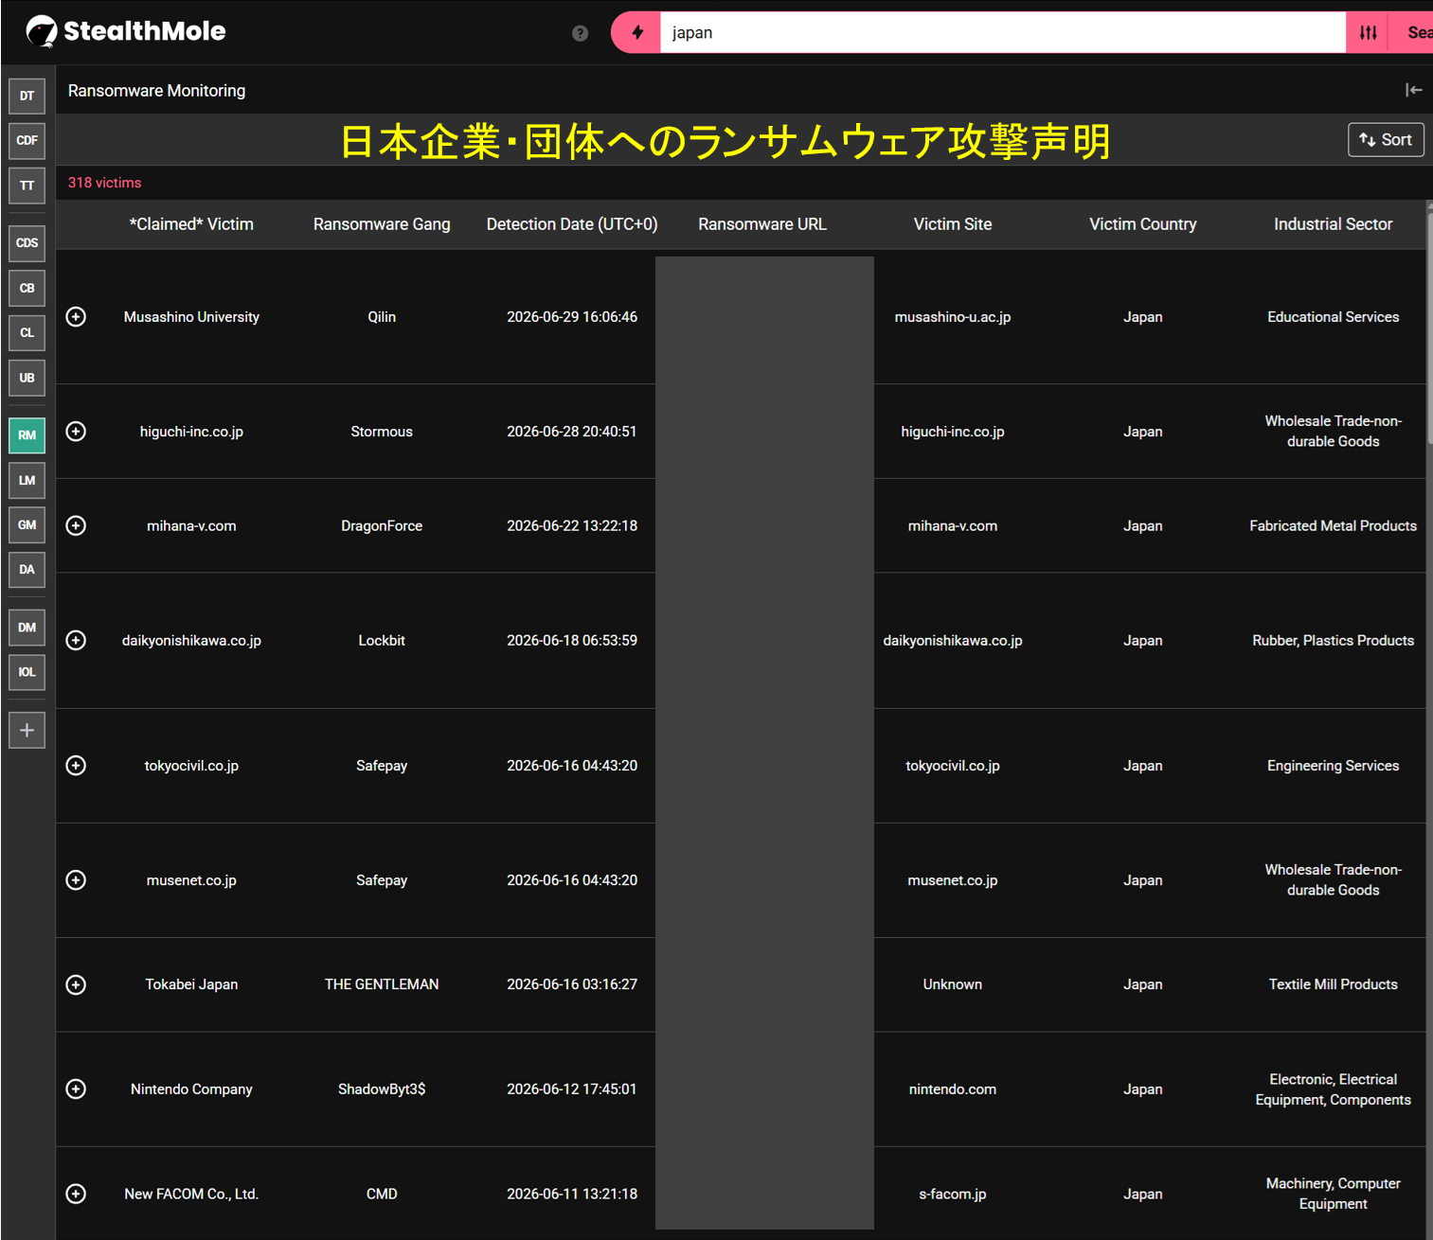This screenshot has height=1240, width=1433.
Task: Focus the search field containing japan
Action: click(1002, 32)
